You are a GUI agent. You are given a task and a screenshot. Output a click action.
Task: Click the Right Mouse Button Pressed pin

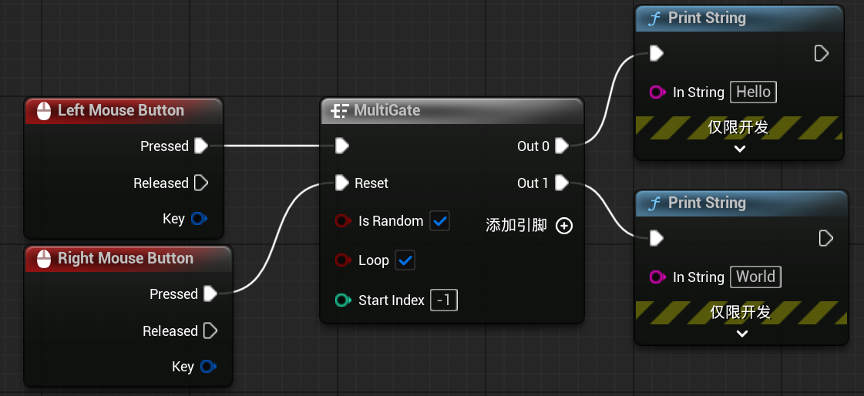[x=210, y=294]
